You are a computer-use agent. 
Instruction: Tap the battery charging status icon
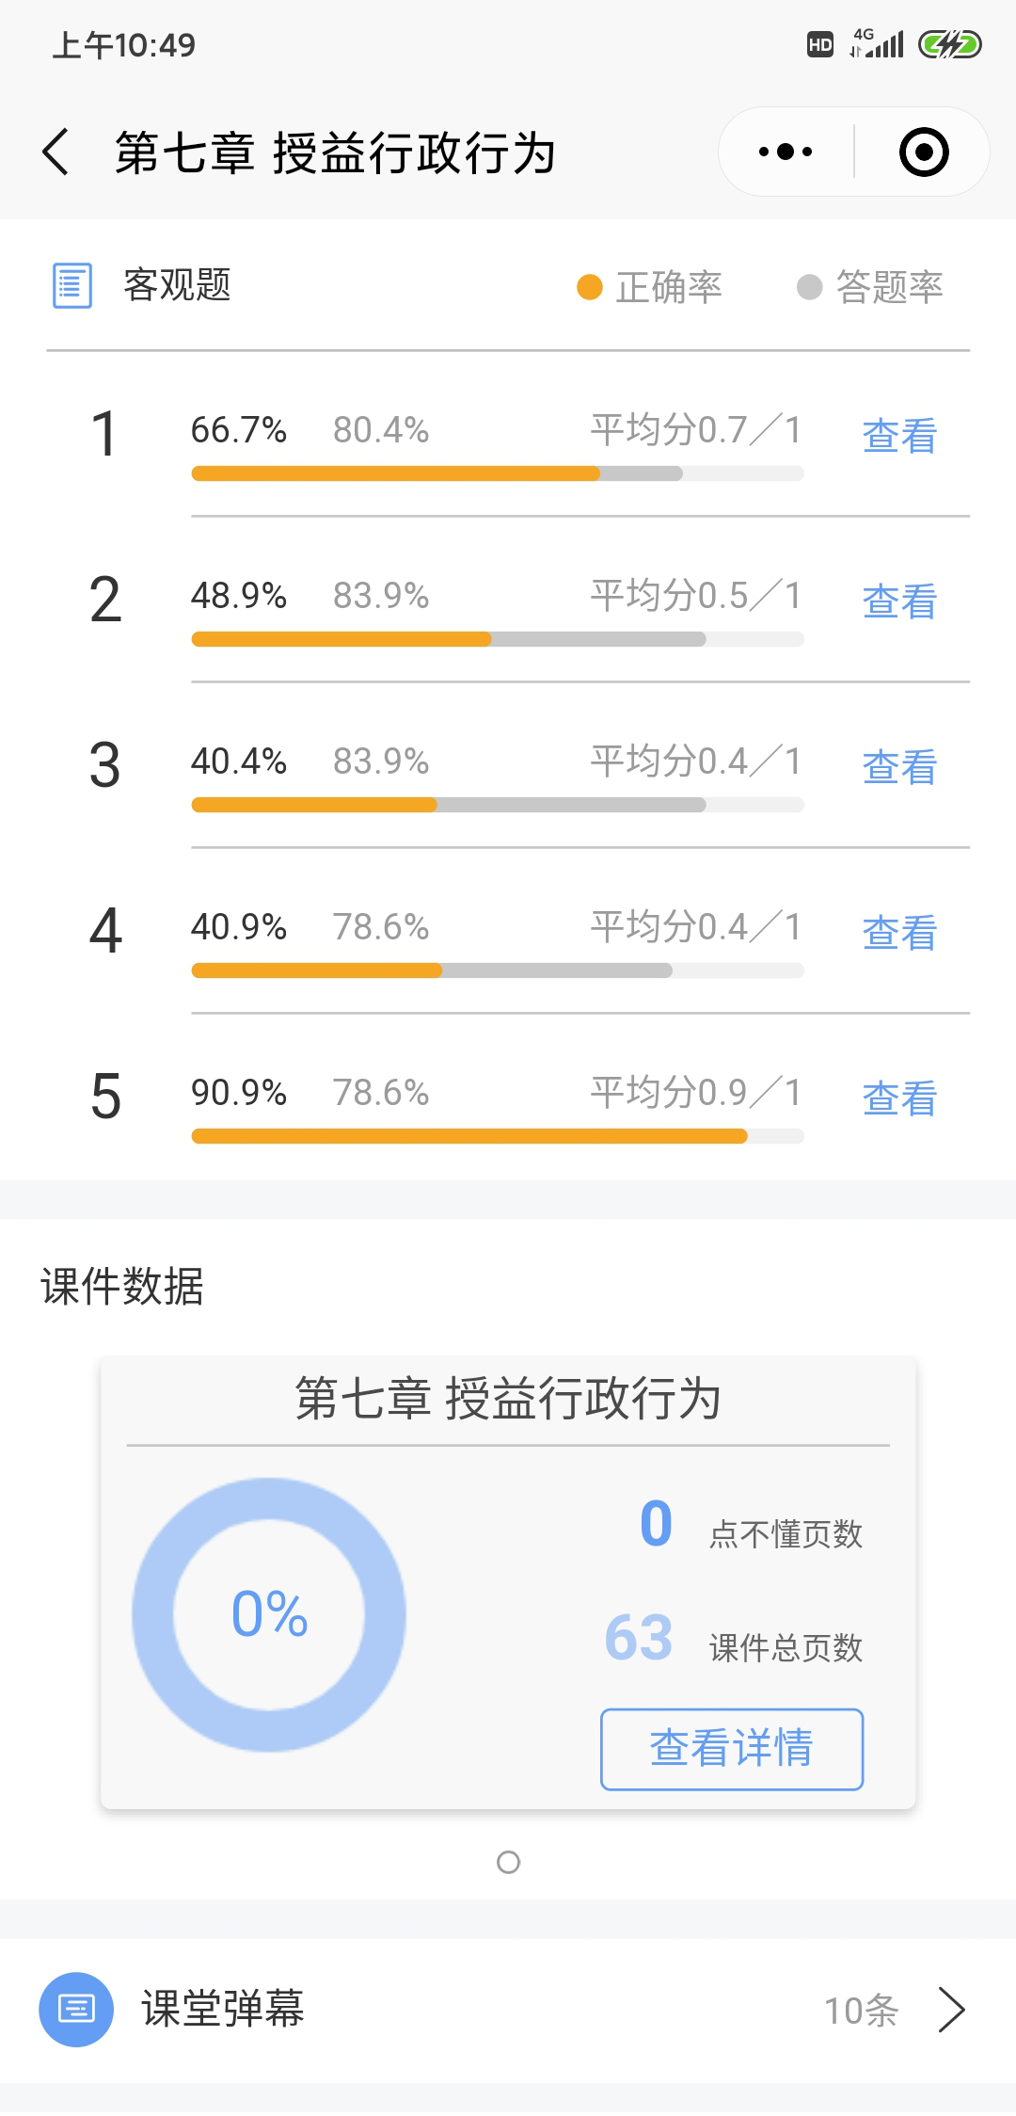950,44
